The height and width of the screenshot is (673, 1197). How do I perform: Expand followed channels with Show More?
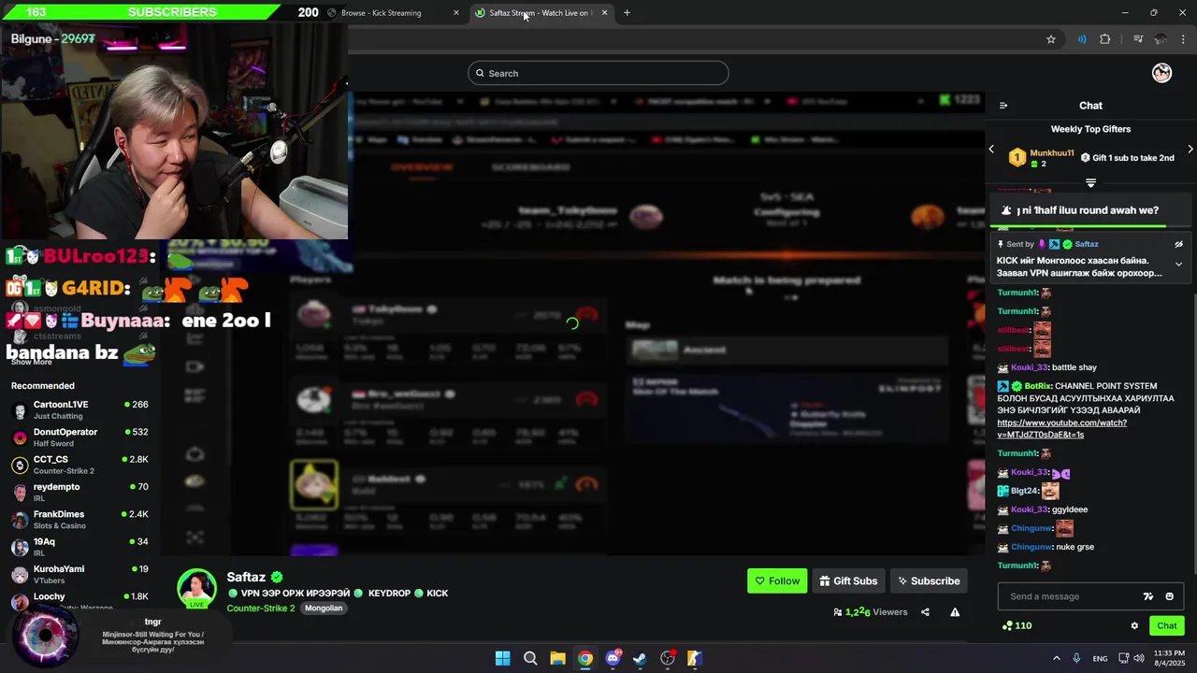pos(31,362)
